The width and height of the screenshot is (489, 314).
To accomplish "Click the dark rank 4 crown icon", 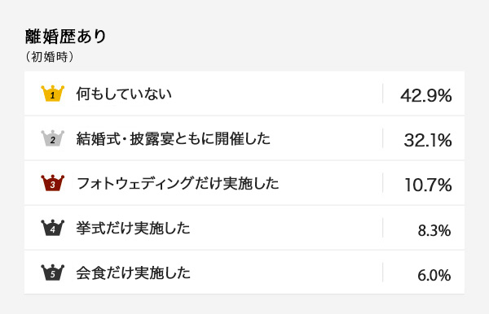I will tap(53, 228).
